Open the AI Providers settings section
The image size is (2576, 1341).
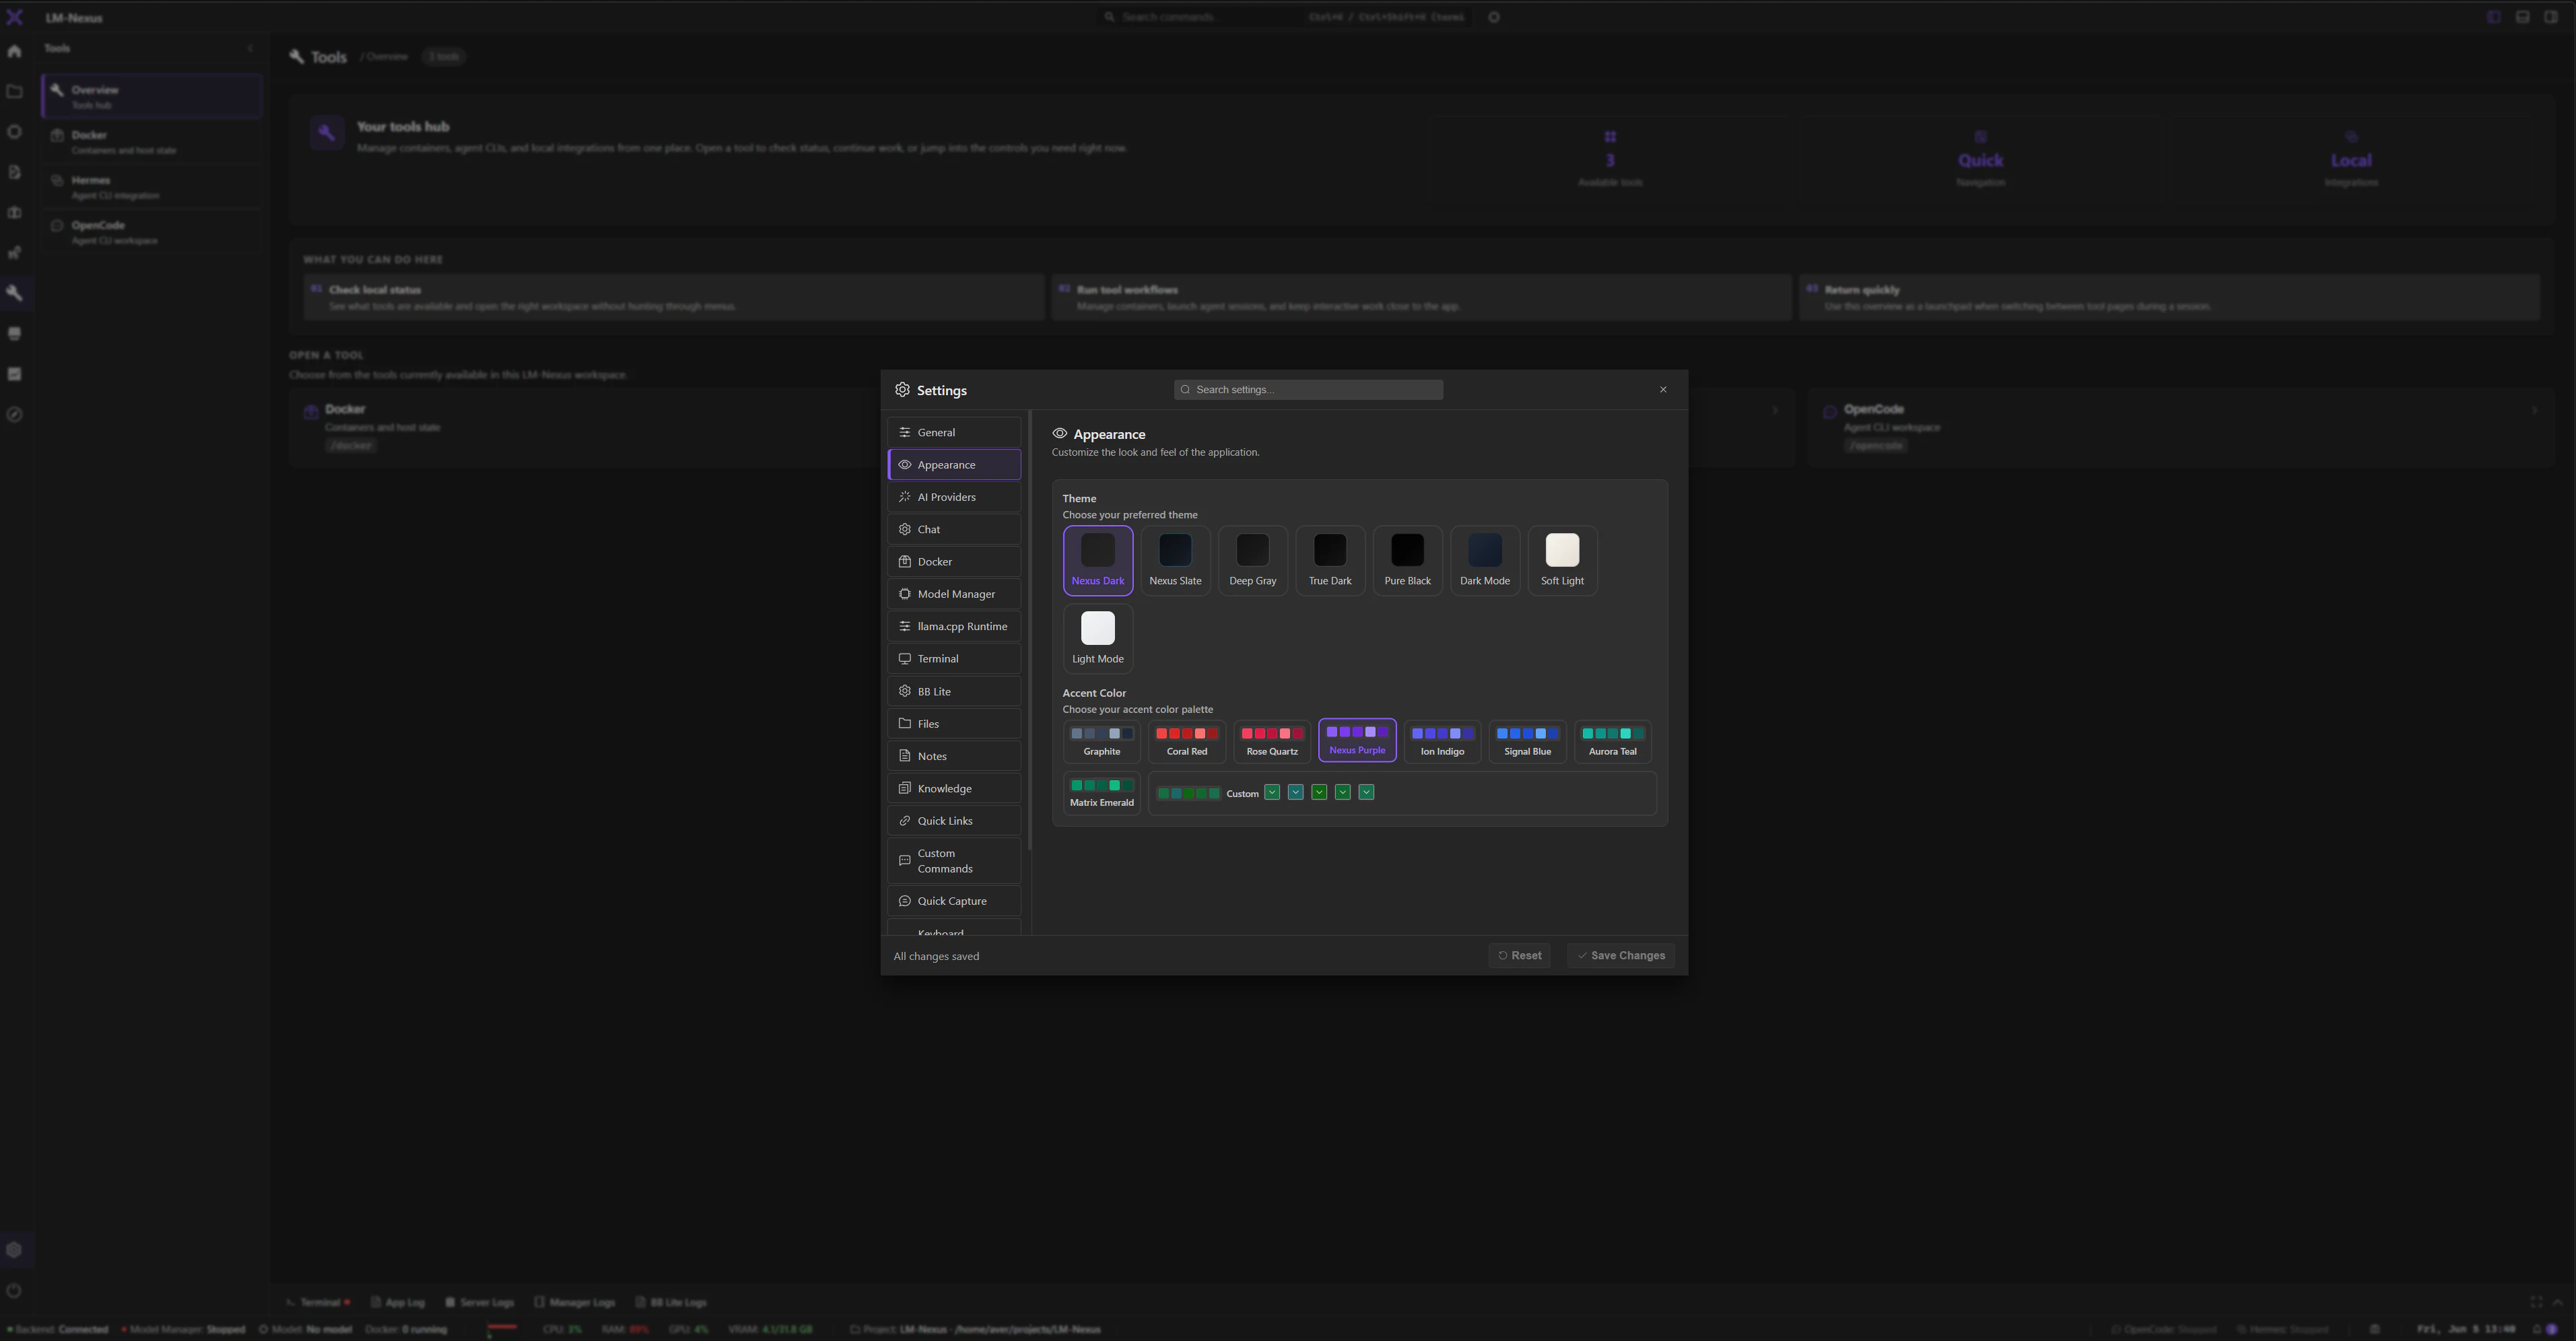click(954, 497)
